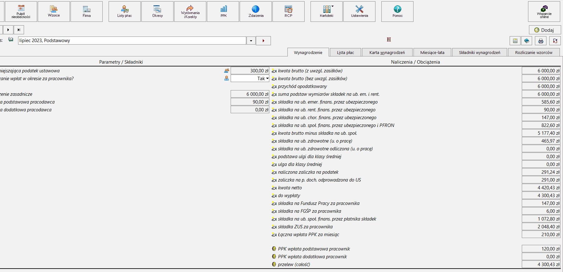Go to the last record arrow
Image resolution: width=563 pixels, height=272 pixels.
pos(19,30)
